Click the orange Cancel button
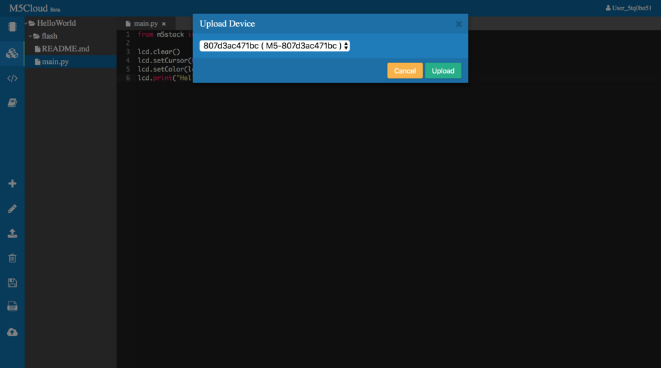661x368 pixels. tap(405, 71)
